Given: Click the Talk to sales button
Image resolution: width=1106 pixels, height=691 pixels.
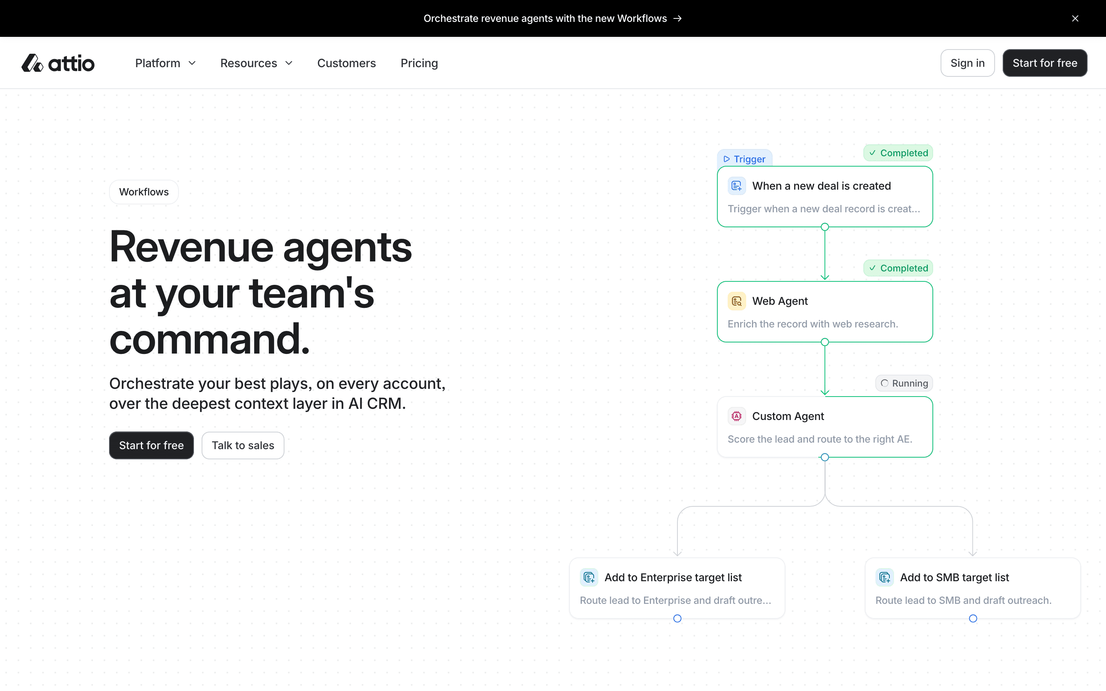Looking at the screenshot, I should [x=243, y=445].
